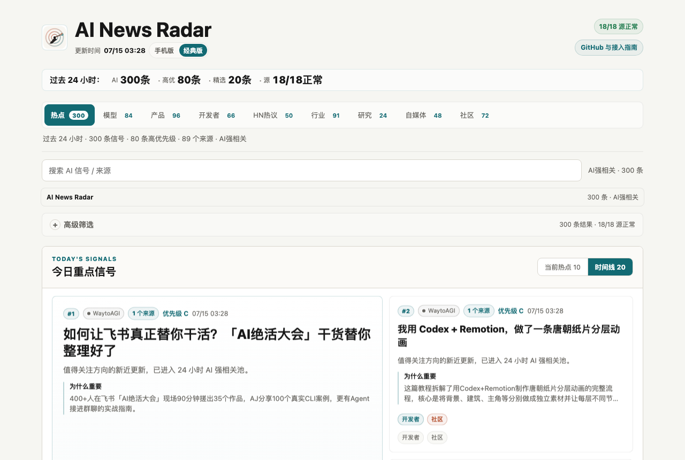Click the #2 rank badge

(x=406, y=311)
